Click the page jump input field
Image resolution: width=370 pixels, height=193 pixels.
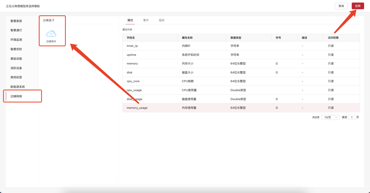tap(352, 117)
